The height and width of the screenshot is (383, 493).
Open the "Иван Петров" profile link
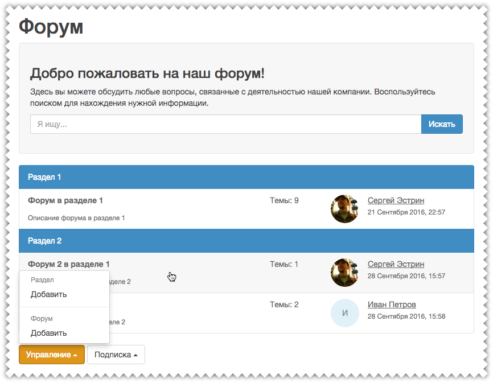[x=392, y=304]
